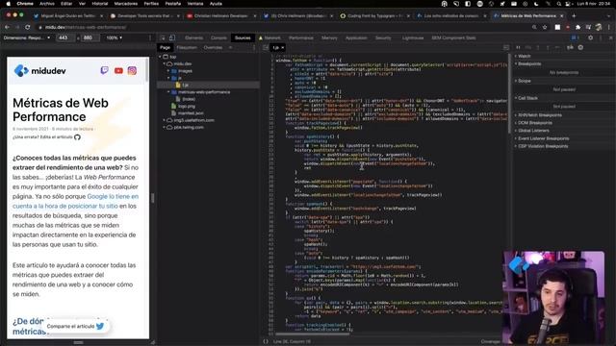Open a new Chrome tab
Viewport: 616px width, 346px height.
coord(574,15)
